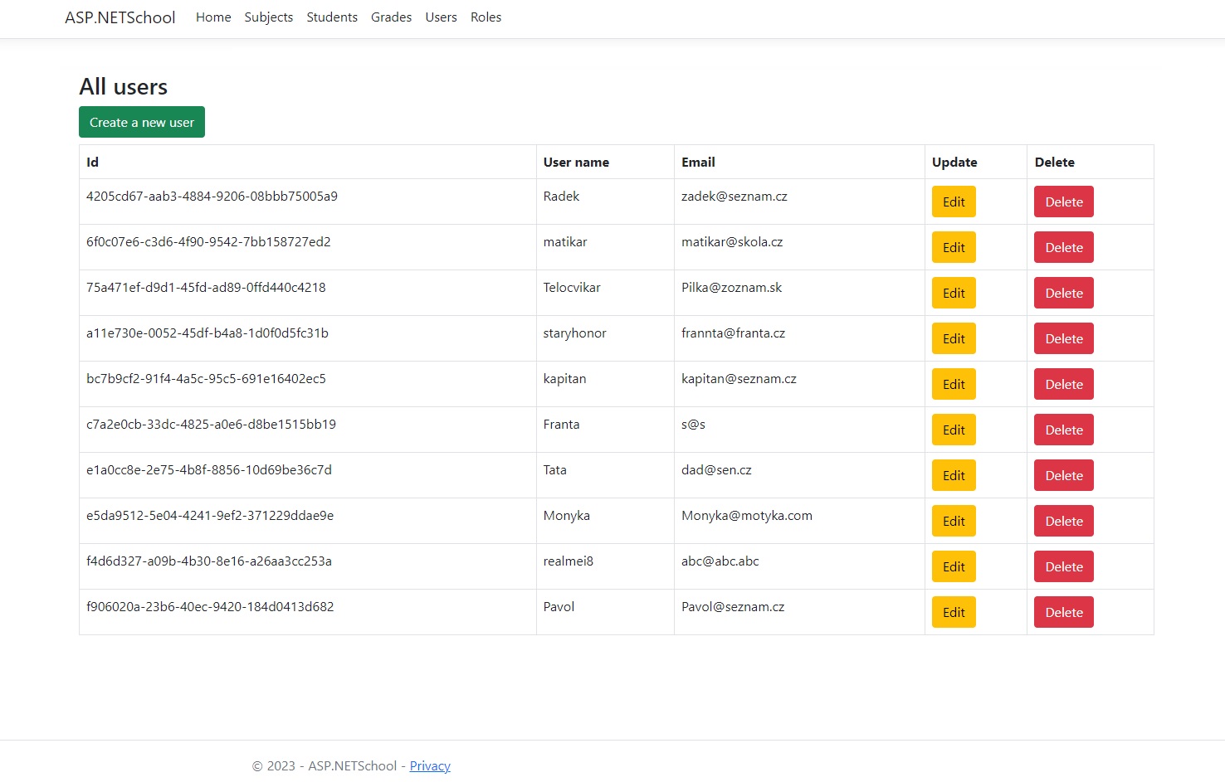Screen dimensions: 1225x782
Task: Select Id starting with e5da9512
Action: tap(210, 516)
